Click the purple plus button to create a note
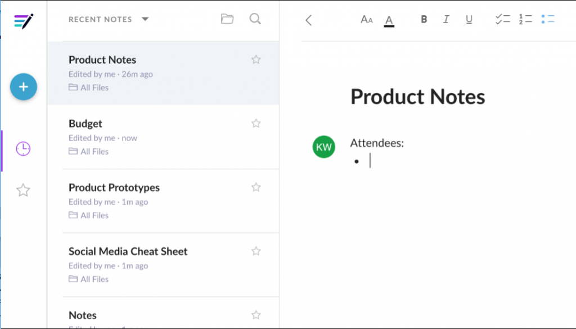Viewport: 576px width, 329px height. click(23, 87)
